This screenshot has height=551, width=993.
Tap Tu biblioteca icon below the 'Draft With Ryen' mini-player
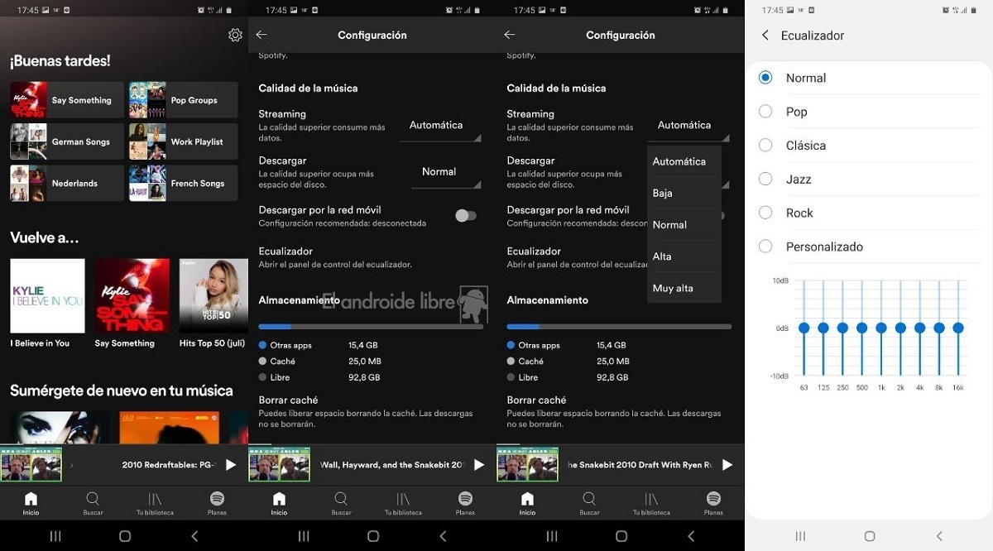[651, 503]
